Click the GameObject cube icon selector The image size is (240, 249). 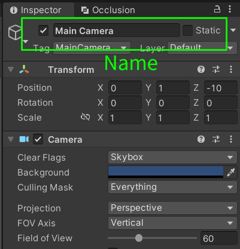(15, 33)
